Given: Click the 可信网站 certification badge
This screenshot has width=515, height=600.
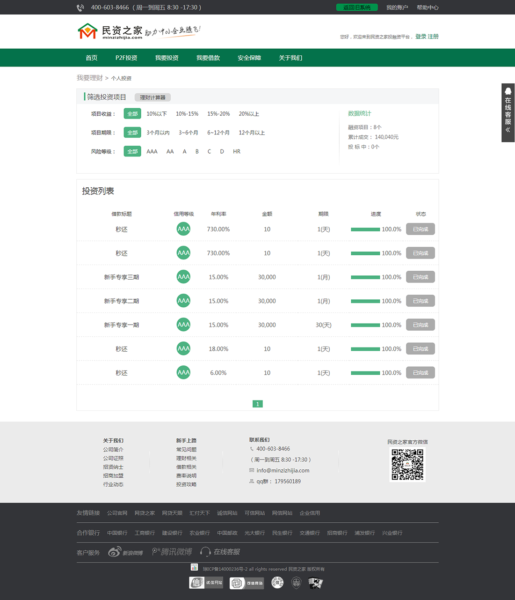Looking at the screenshot, I should [x=247, y=583].
